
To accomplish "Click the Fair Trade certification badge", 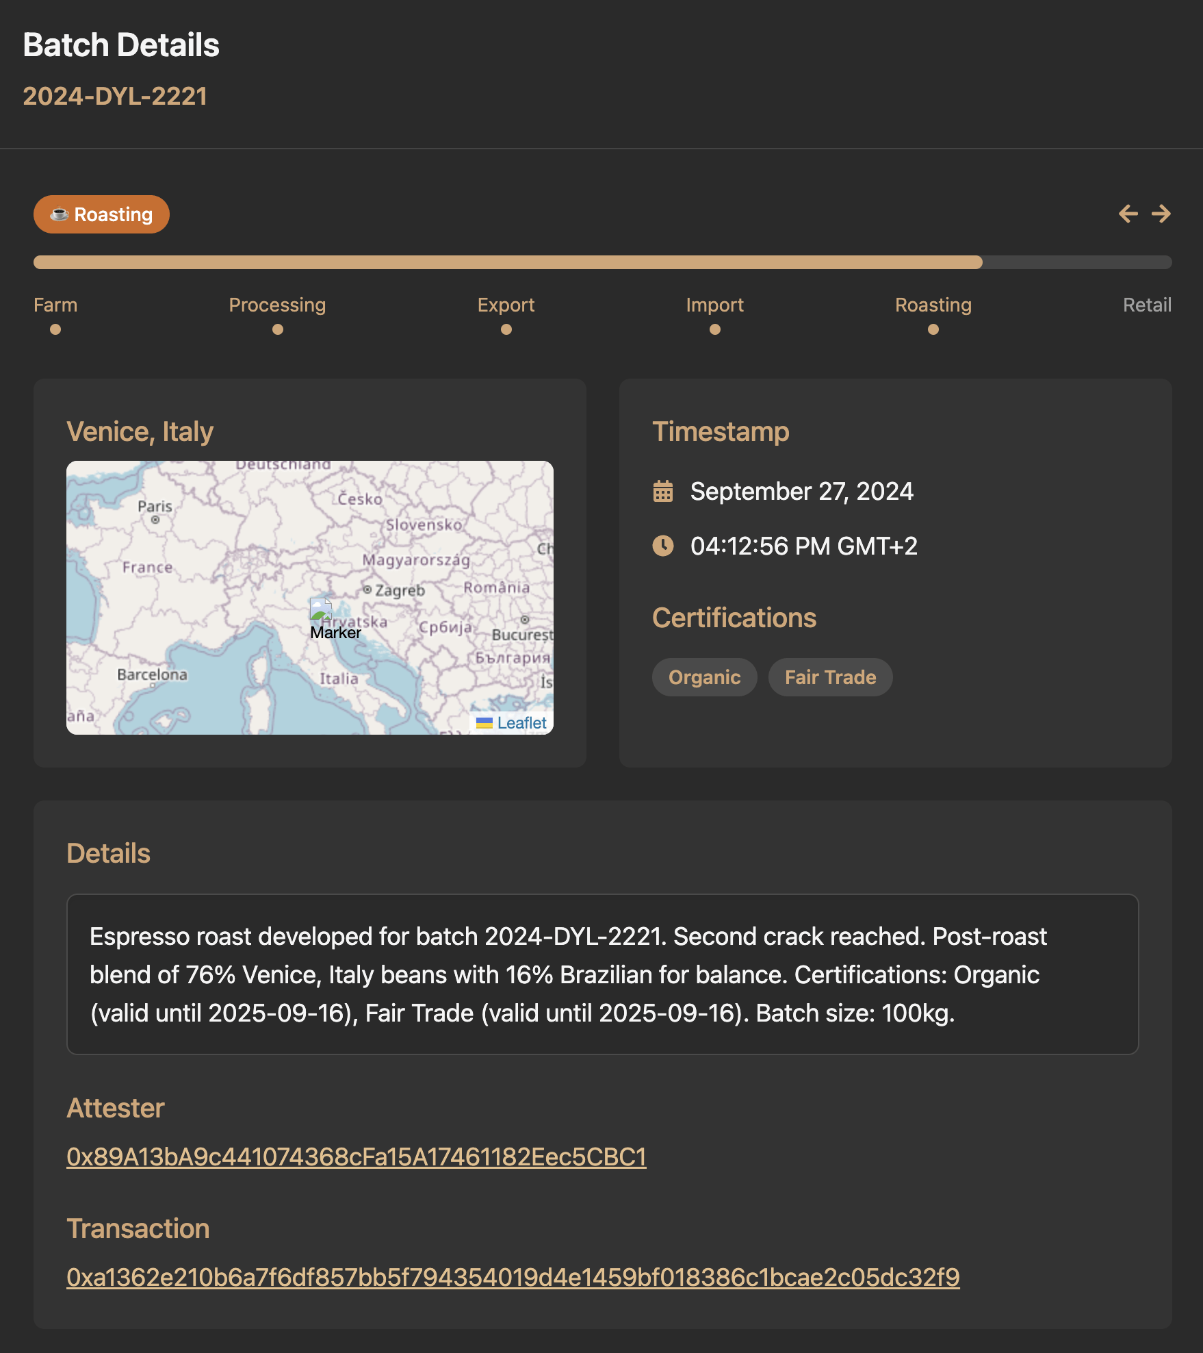I will tap(830, 677).
